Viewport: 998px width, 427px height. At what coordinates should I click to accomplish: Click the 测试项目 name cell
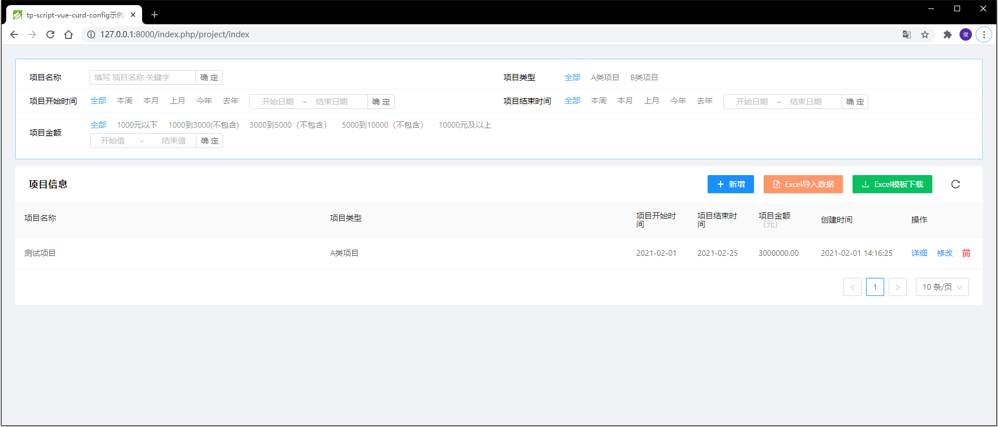[40, 253]
